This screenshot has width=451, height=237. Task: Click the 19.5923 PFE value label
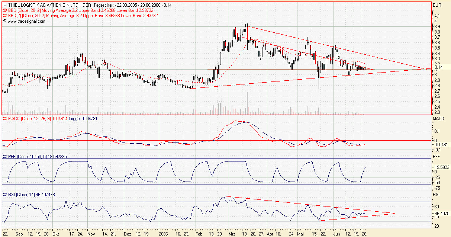pos(441,167)
